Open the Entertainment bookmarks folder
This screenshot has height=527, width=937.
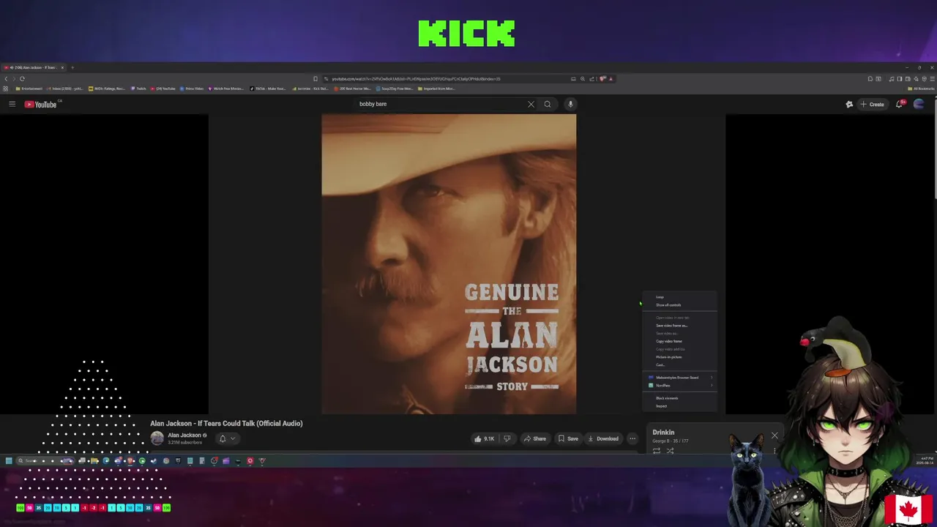29,89
